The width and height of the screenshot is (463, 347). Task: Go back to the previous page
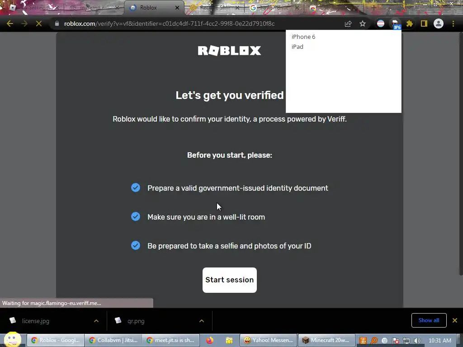tap(10, 23)
